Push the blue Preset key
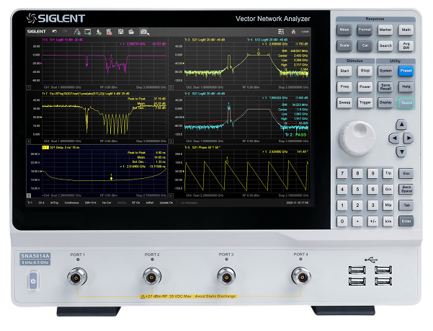Screen dimensions: 433x331 (406, 71)
